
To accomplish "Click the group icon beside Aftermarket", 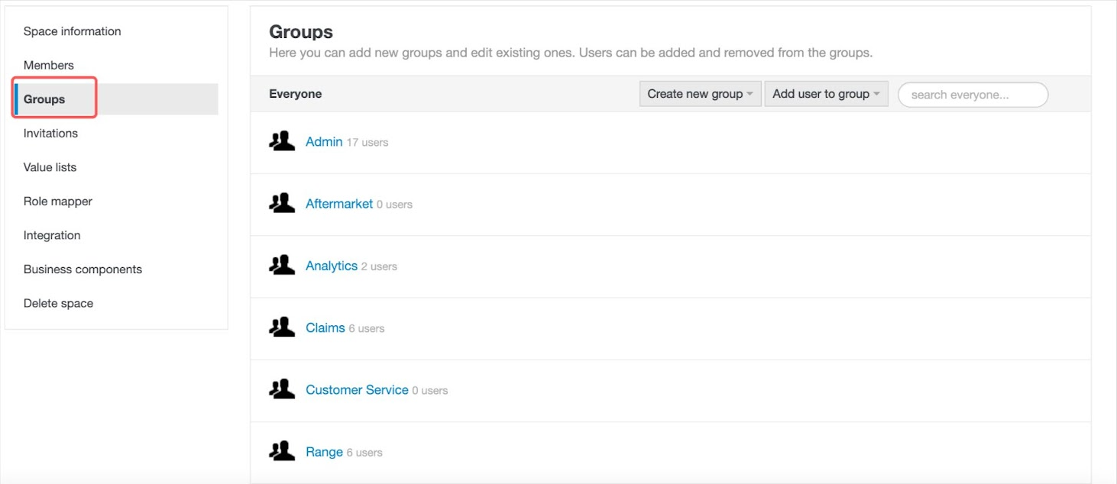I will (280, 202).
